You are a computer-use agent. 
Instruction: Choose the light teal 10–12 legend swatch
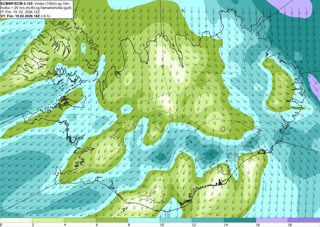coord(176,220)
